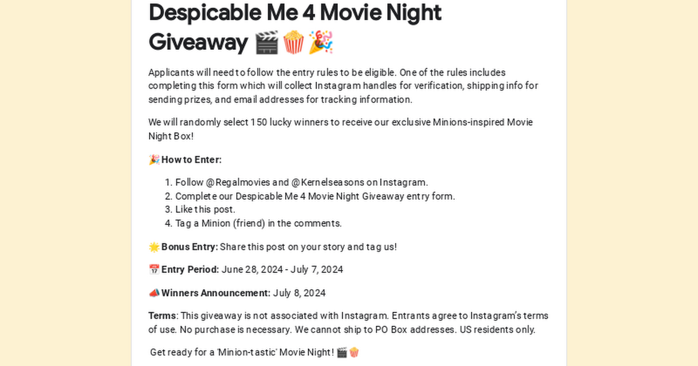698x366 pixels.
Task: Click the clapperboard emoji in the title
Action: (267, 42)
